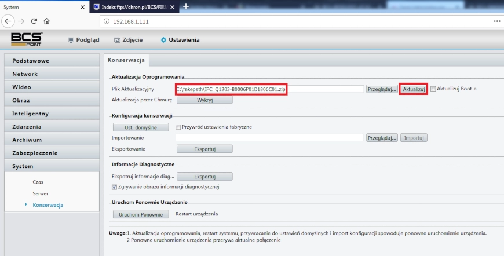Open the Podgląd menu item
Viewport: 504px width, 256px height.
click(x=83, y=40)
